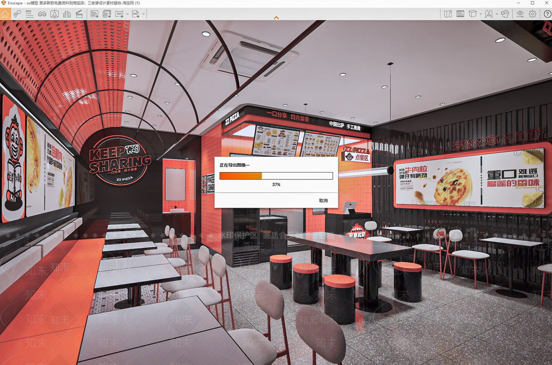552x365 pixels.
Task: Toggle walk/fly mode wings icon
Action: coord(489,14)
